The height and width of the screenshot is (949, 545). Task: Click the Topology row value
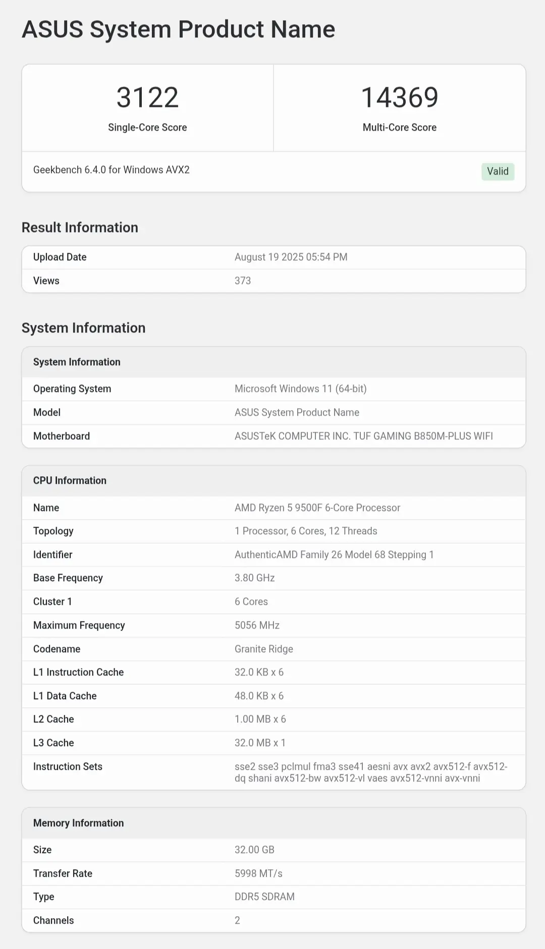tap(306, 531)
